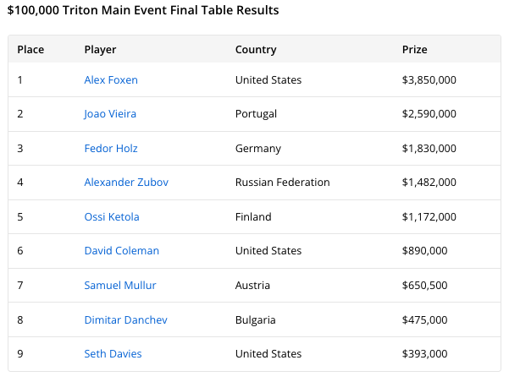Click the Place column header

click(30, 50)
